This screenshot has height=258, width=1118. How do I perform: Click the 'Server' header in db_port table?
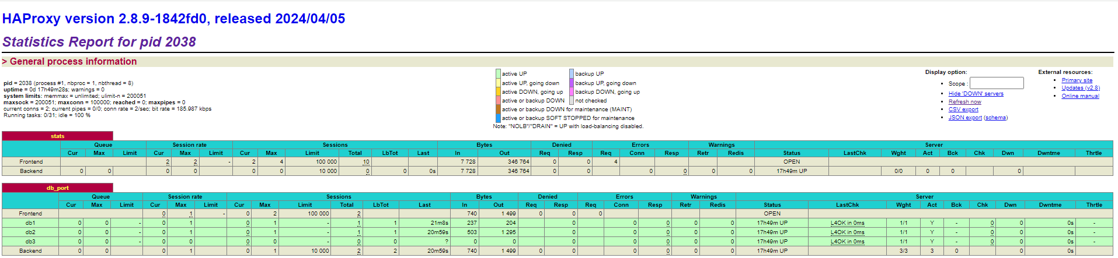click(x=924, y=197)
